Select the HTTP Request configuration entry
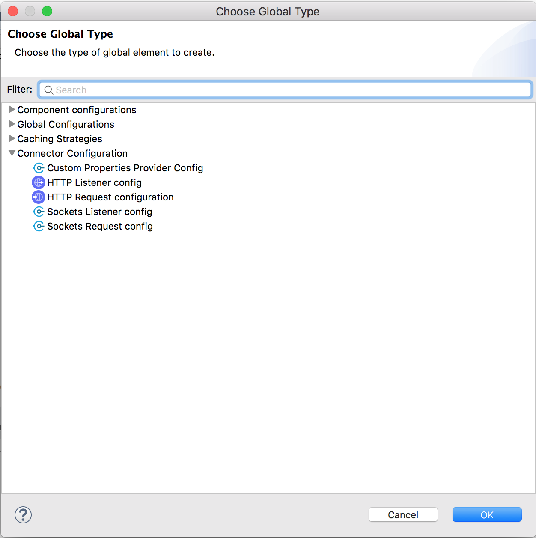Viewport: 536px width, 538px height. (x=110, y=197)
